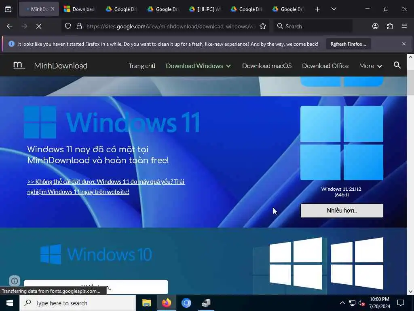Open the Windows notification center
The height and width of the screenshot is (311, 414).
click(401, 303)
